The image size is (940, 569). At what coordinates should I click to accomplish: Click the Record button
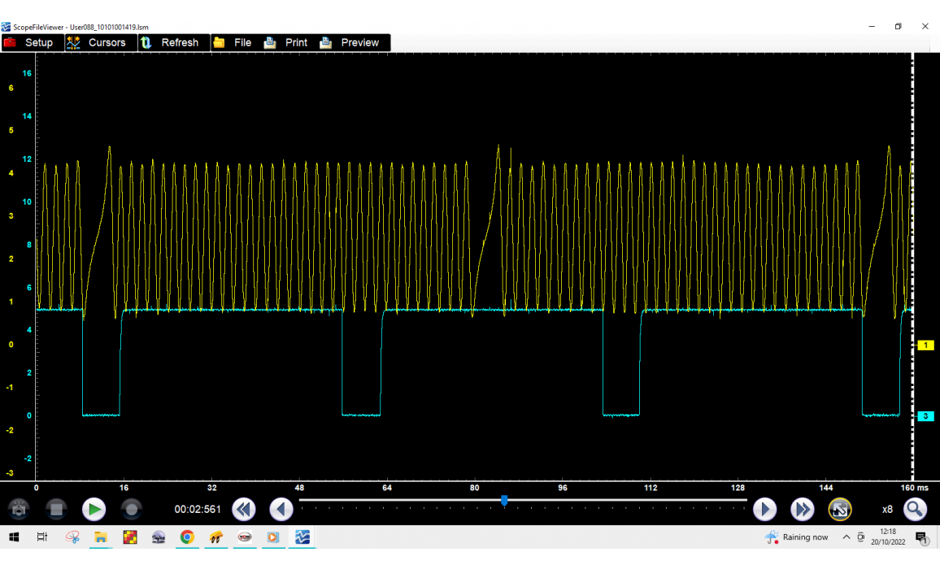(x=131, y=510)
